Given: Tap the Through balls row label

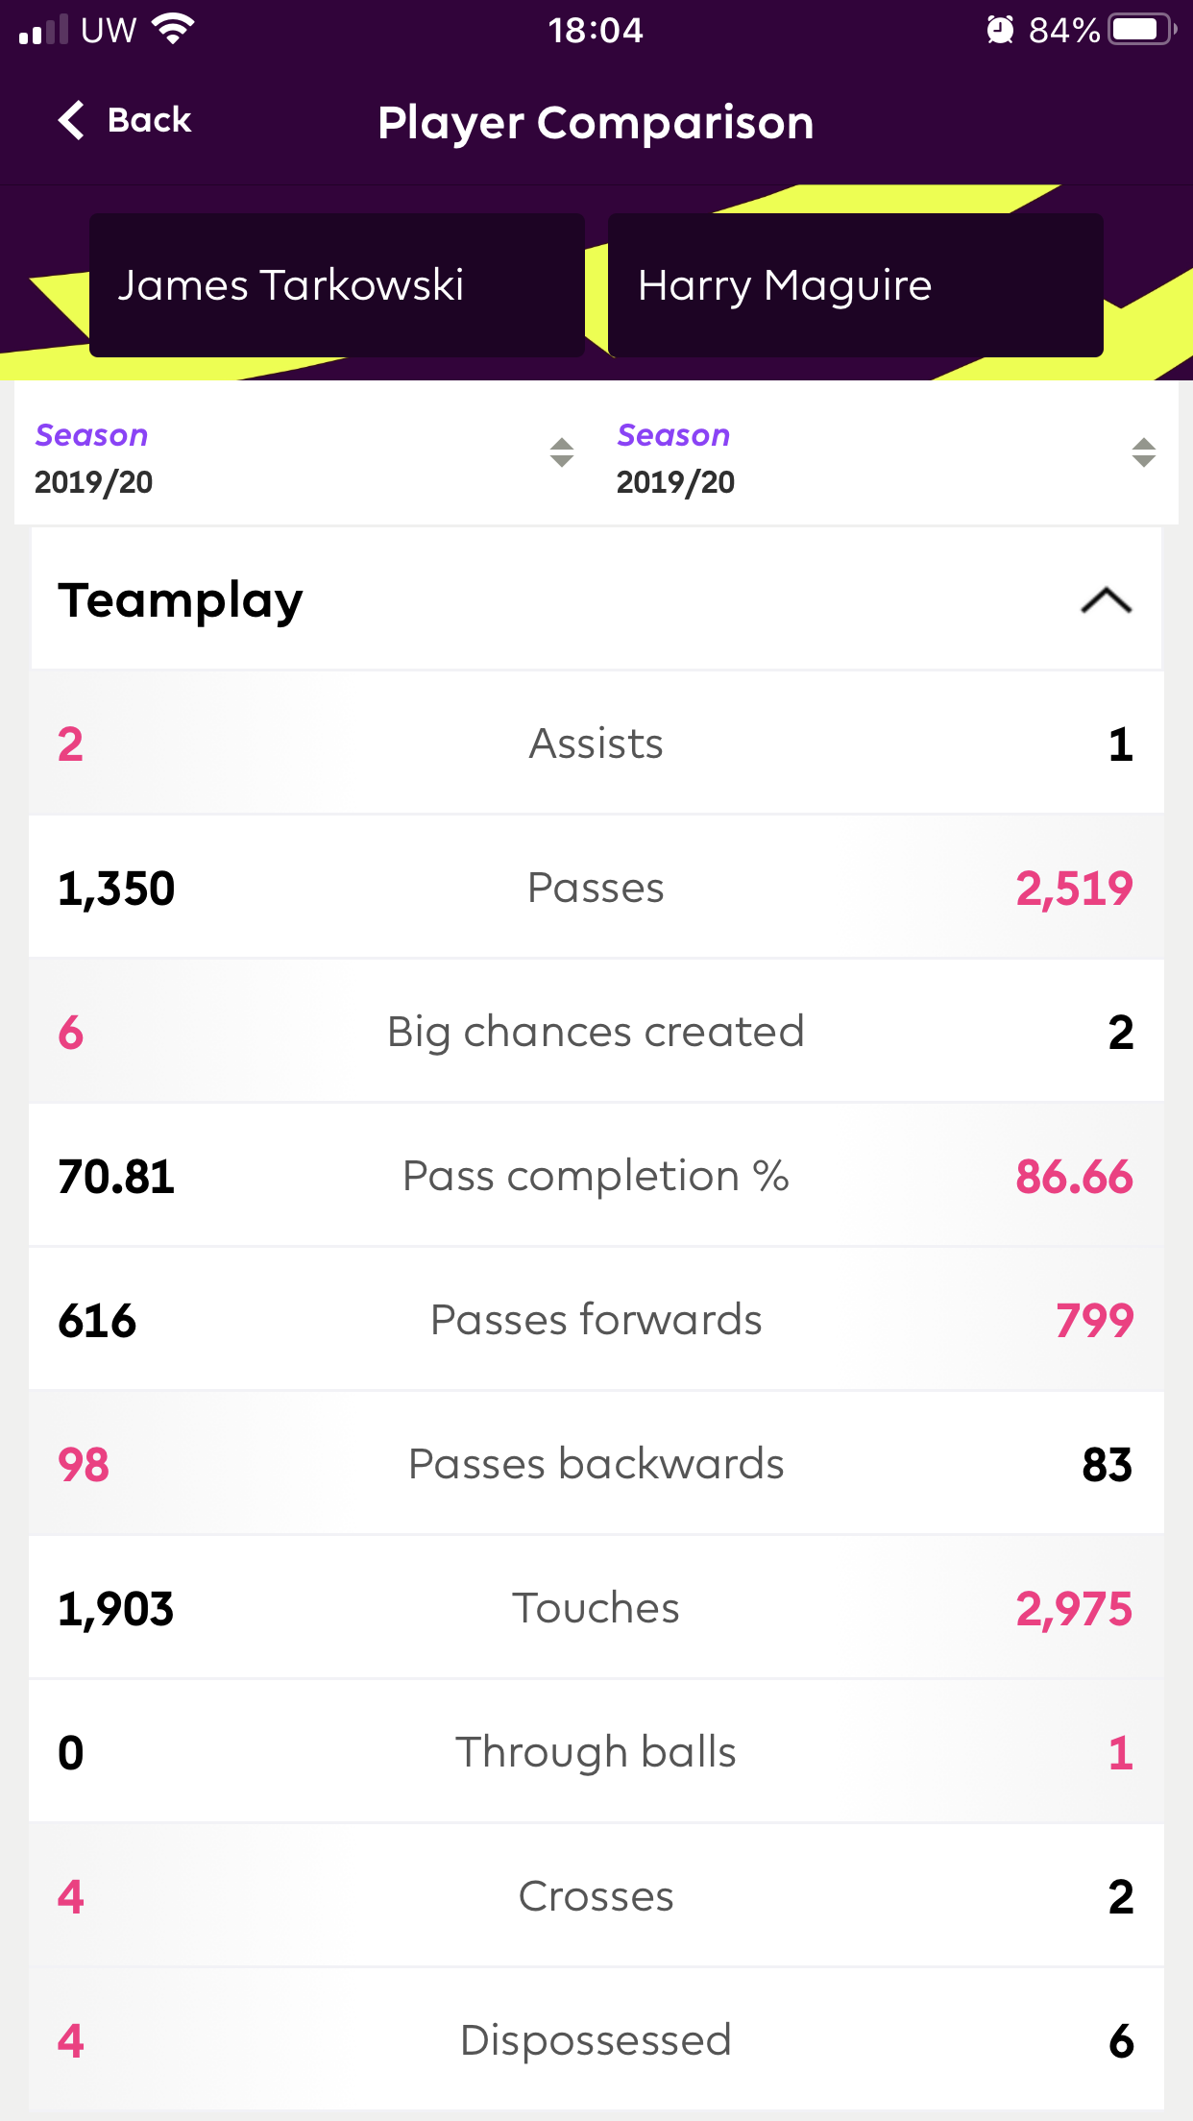Looking at the screenshot, I should (x=596, y=1752).
